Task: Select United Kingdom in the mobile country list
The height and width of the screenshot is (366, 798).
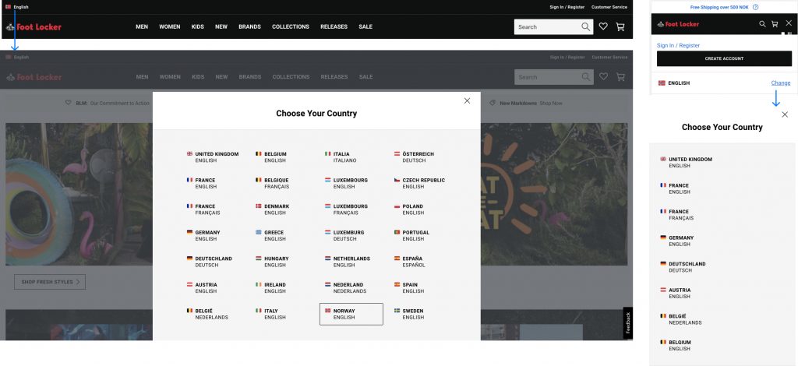Action: click(686, 162)
